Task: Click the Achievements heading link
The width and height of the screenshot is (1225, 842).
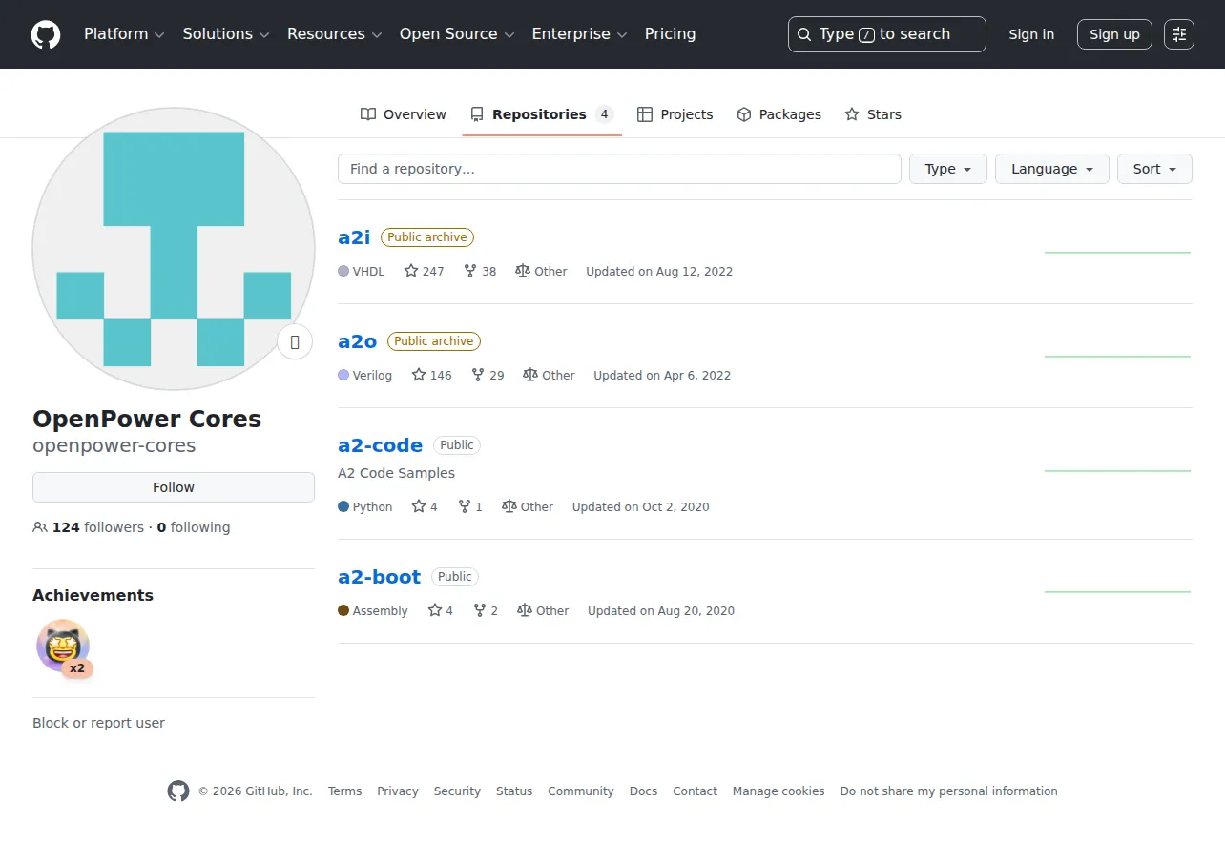Action: coord(93,595)
